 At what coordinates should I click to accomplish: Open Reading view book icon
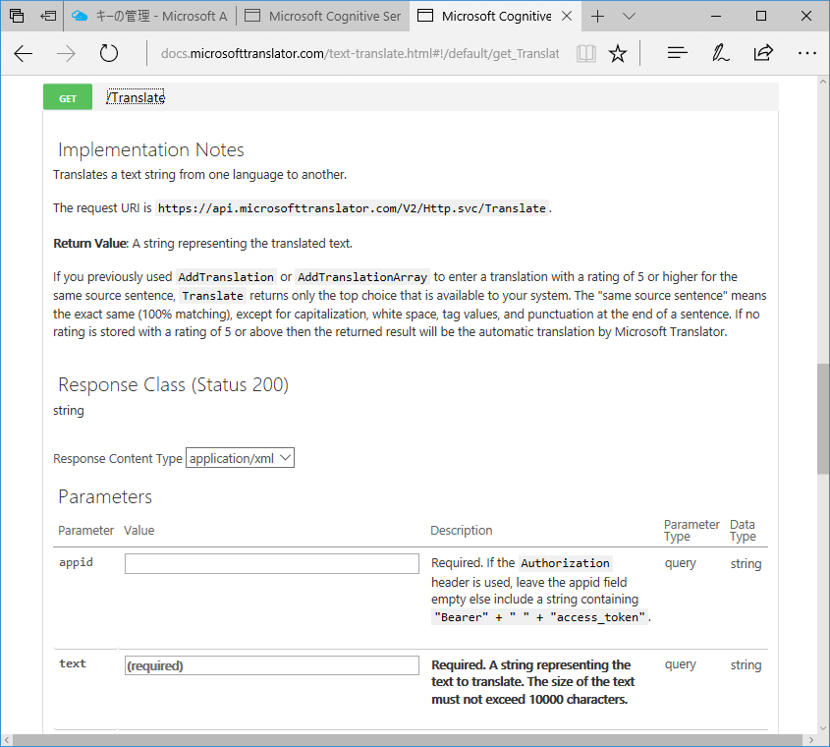click(586, 54)
